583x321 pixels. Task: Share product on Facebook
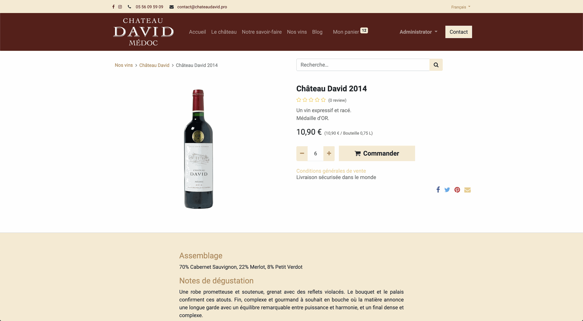coord(438,190)
